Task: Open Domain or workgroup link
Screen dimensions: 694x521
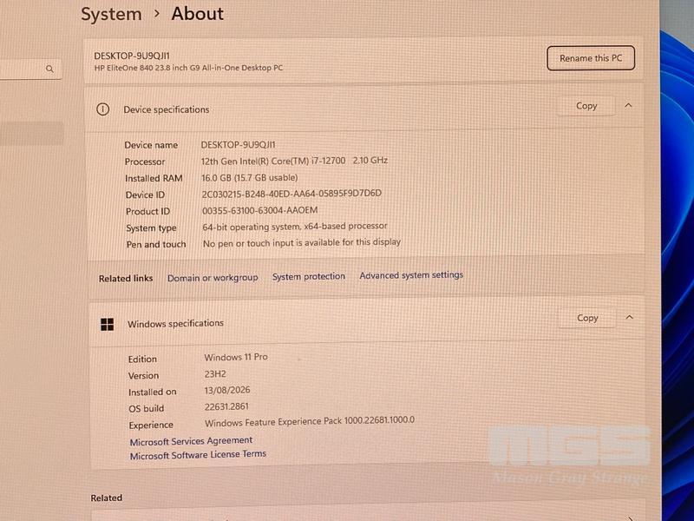Action: pyautogui.click(x=213, y=278)
